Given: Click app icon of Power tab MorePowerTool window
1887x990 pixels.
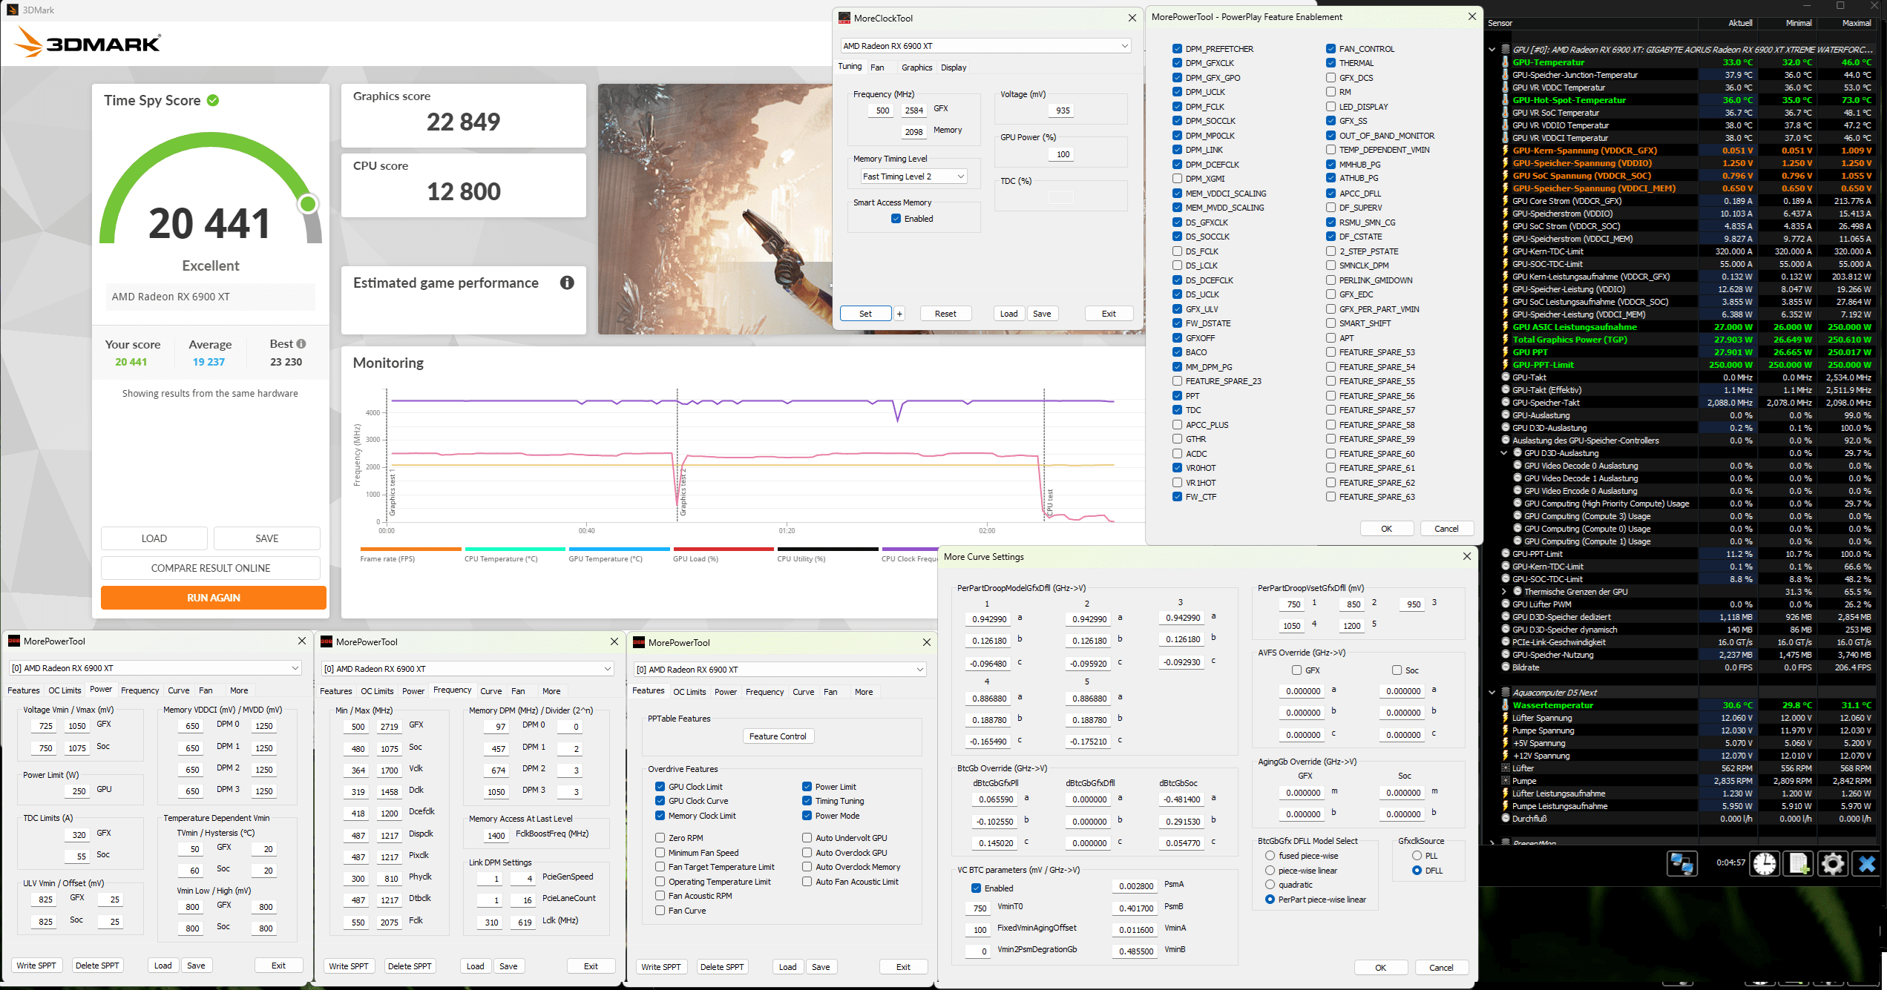Looking at the screenshot, I should pos(14,641).
